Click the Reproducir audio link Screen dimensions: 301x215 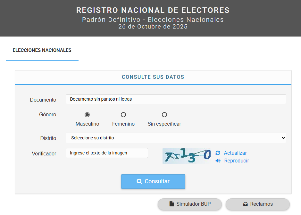(237, 161)
